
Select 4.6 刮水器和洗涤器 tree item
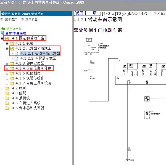(x=28, y=108)
